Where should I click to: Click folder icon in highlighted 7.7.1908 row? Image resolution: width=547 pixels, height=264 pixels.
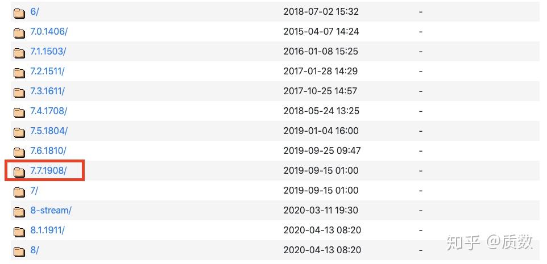click(19, 171)
